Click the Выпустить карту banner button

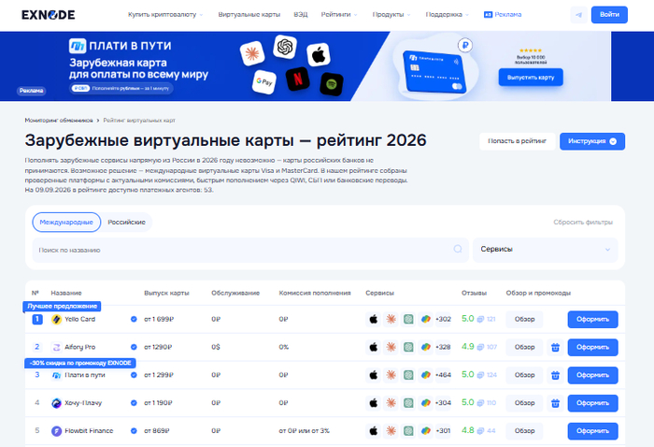531,78
